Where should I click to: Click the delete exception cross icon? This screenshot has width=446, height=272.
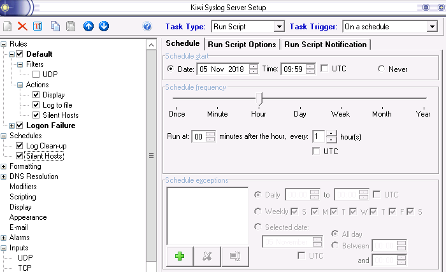[x=207, y=256]
